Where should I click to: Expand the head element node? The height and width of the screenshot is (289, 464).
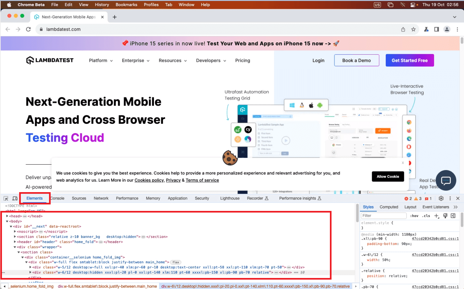tap(7, 216)
